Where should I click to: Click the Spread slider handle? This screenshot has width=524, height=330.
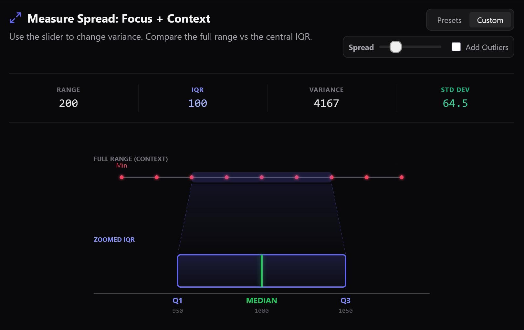coord(395,47)
